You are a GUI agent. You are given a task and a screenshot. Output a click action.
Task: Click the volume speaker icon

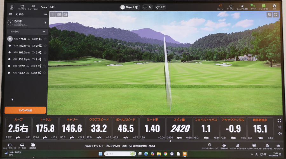point(280,133)
